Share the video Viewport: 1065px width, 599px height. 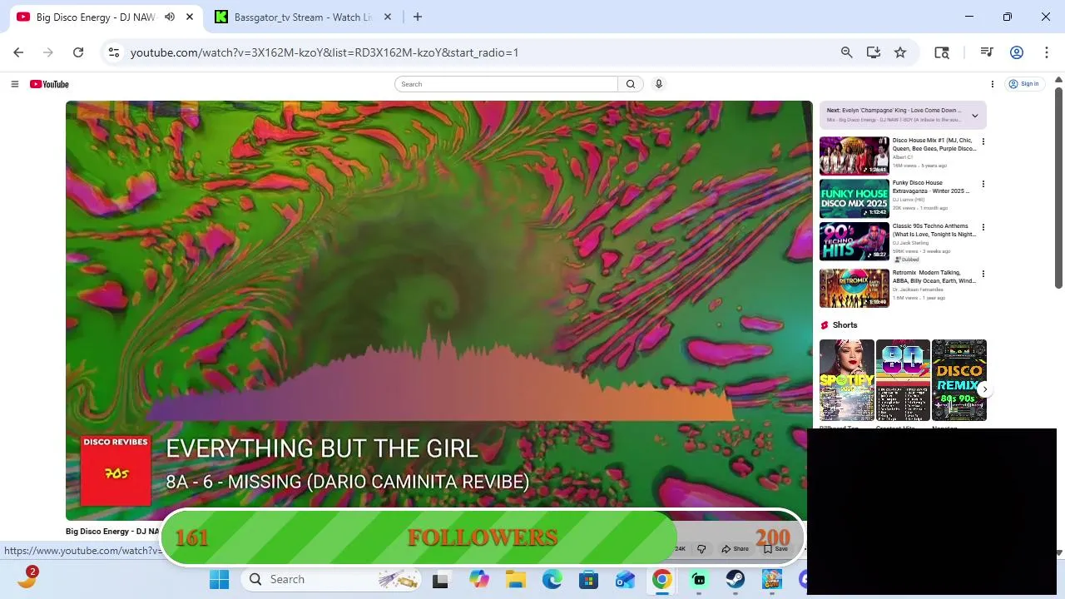click(736, 549)
